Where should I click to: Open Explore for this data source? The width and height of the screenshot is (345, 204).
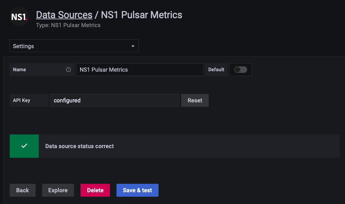click(58, 190)
